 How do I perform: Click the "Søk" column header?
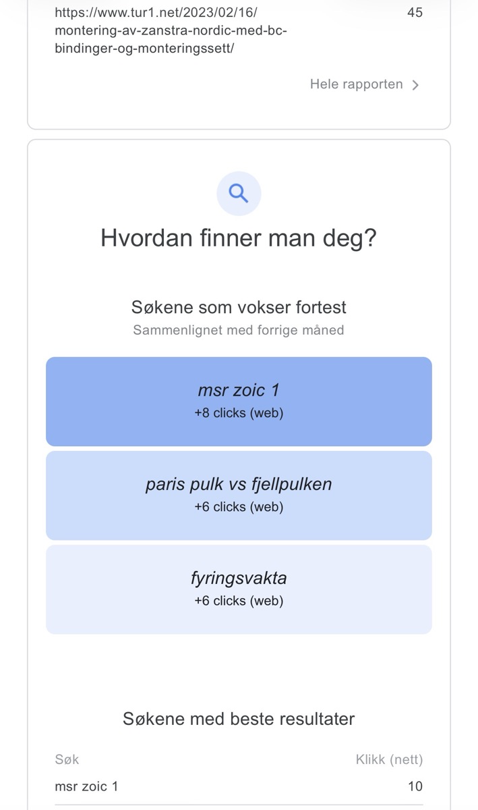pyautogui.click(x=67, y=759)
